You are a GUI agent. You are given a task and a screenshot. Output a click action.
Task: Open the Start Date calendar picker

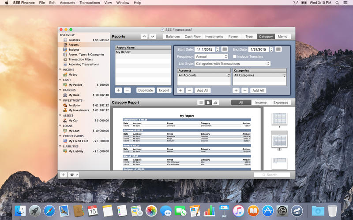tap(225, 49)
